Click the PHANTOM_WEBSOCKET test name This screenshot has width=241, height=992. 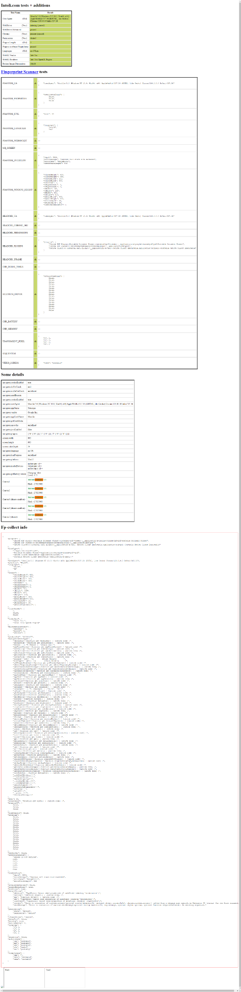click(15, 141)
